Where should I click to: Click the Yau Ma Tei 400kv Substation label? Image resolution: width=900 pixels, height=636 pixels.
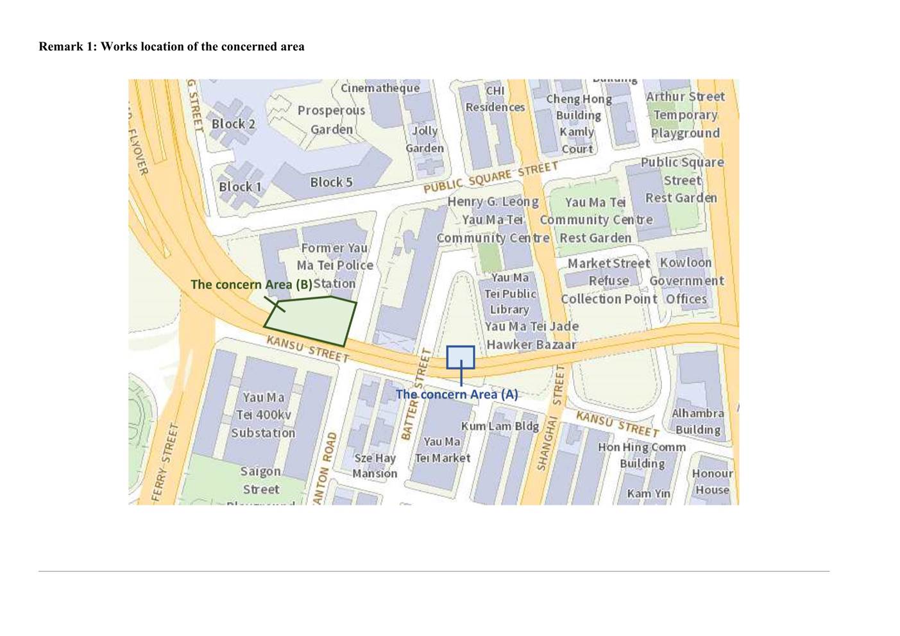click(x=263, y=415)
